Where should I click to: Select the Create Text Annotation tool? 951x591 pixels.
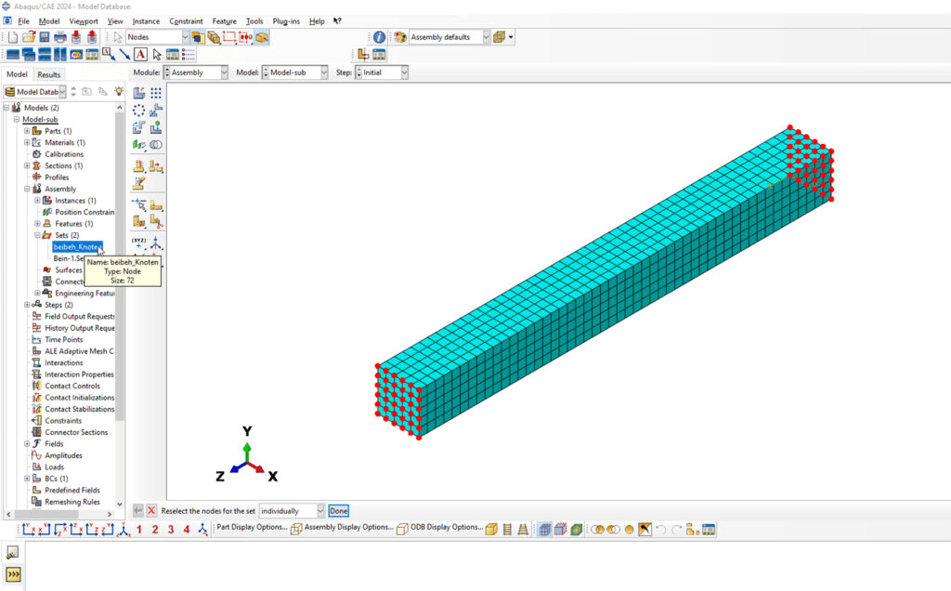(140, 55)
